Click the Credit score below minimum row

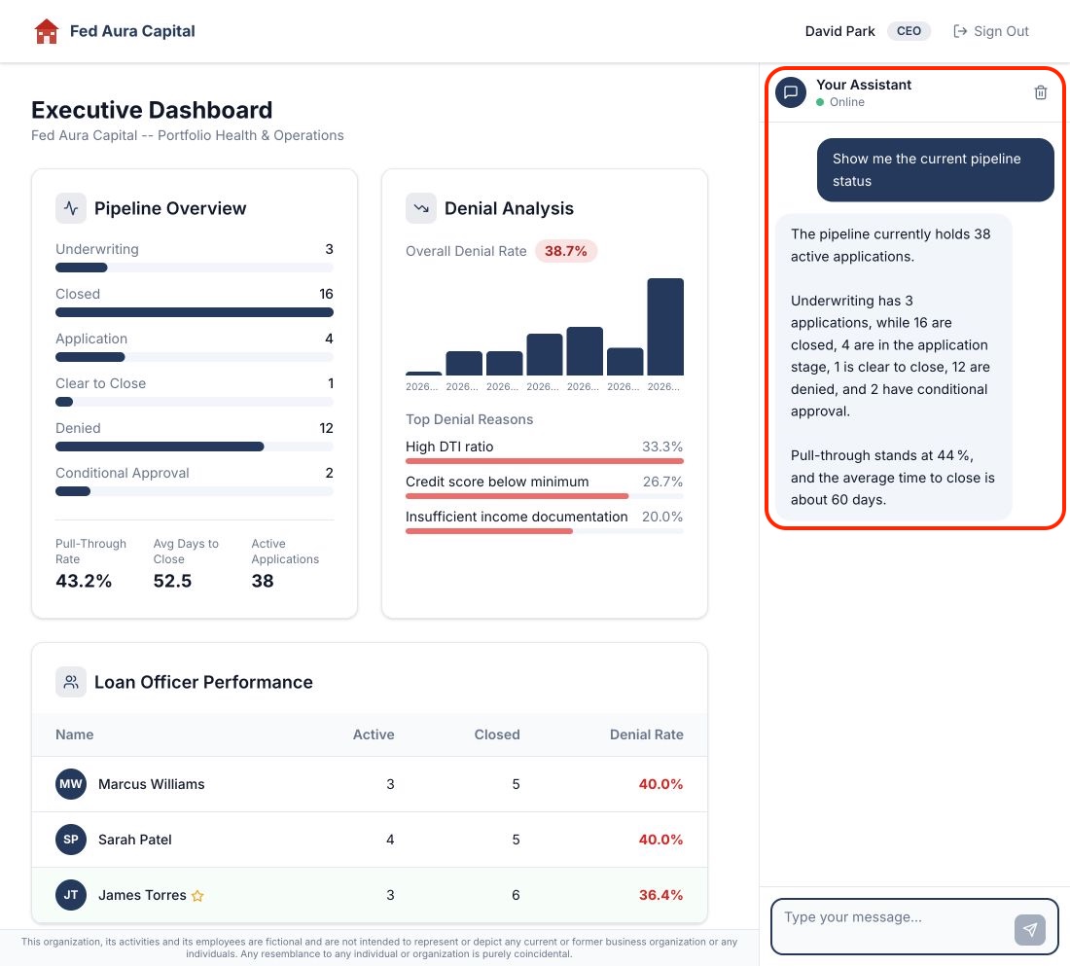(x=545, y=487)
